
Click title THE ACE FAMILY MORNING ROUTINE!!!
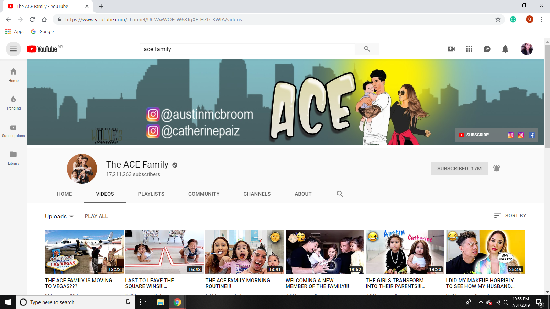point(238,283)
